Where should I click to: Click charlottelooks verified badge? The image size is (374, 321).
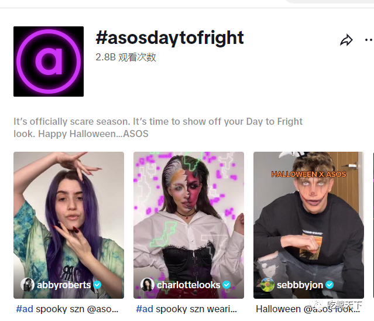point(227,285)
